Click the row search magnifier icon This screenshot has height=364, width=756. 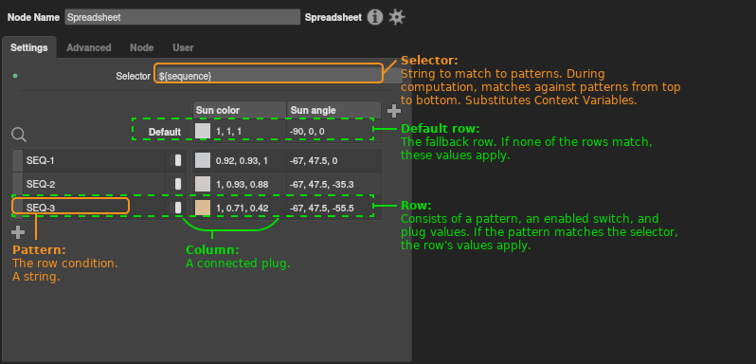(x=19, y=135)
